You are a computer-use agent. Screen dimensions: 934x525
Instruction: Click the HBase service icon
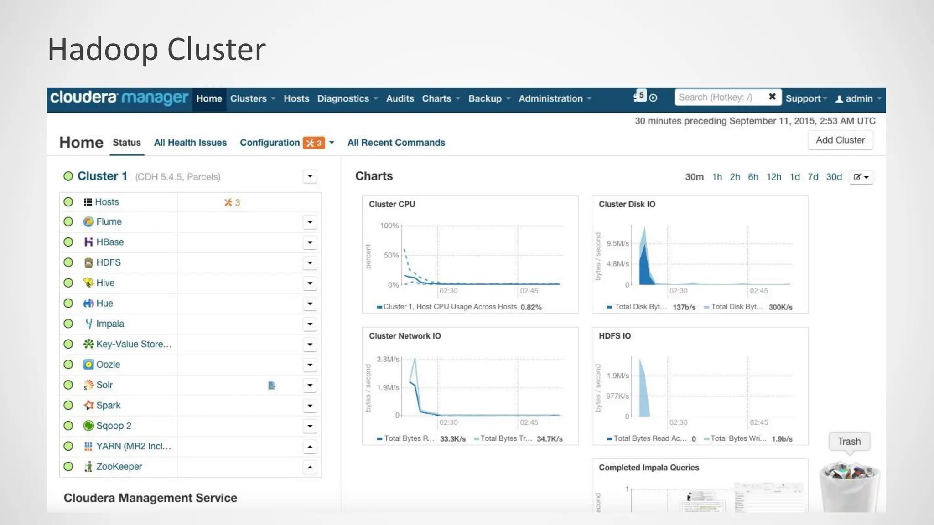tap(88, 242)
